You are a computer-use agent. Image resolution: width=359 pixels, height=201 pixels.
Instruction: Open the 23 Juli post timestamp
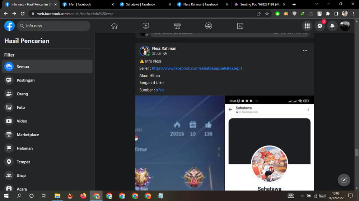157,54
